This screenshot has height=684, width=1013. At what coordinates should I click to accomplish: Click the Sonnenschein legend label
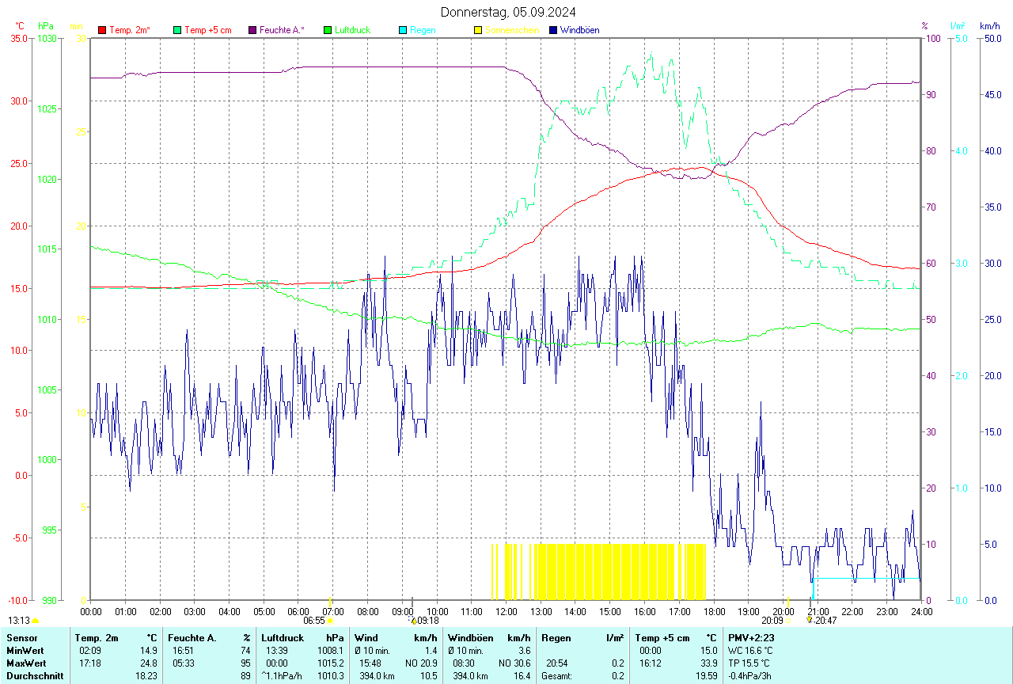click(512, 30)
